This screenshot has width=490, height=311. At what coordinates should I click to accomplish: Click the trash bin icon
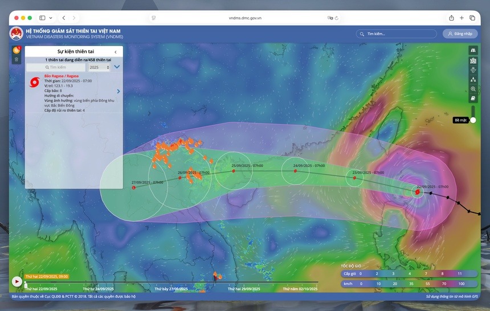tap(17, 59)
